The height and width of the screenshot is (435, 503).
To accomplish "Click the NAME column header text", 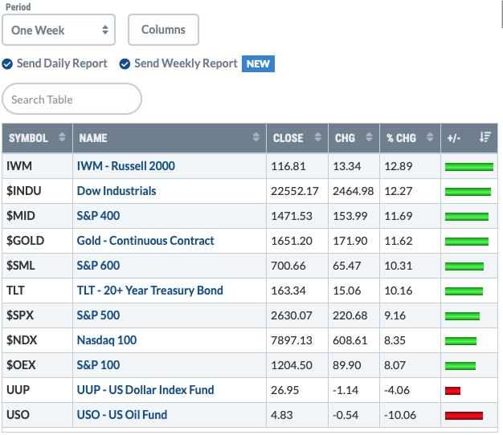I will pyautogui.click(x=93, y=138).
